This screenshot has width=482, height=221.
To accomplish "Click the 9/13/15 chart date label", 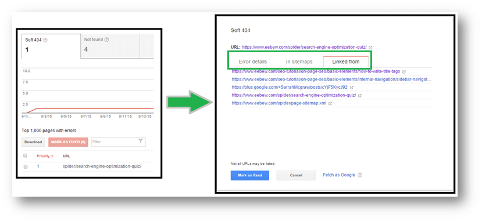I will [145, 117].
